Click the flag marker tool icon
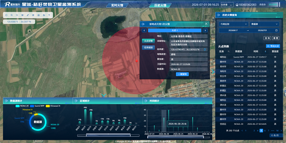 [x=49, y=15]
